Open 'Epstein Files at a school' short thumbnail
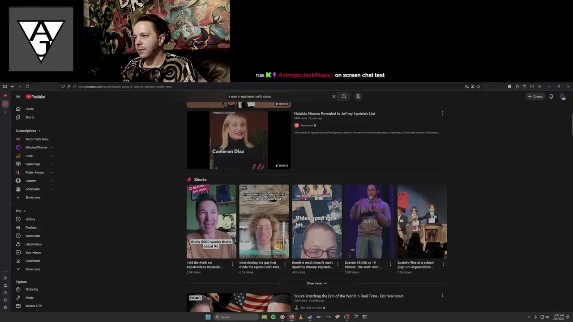The image size is (573, 322). point(422,221)
